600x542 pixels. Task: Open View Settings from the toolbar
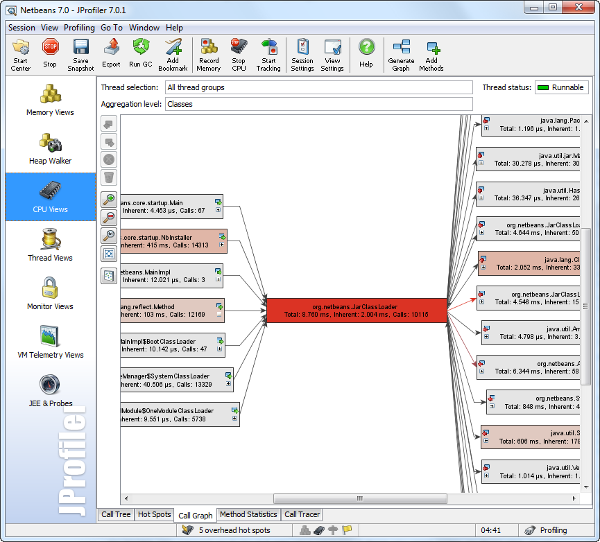pos(332,55)
